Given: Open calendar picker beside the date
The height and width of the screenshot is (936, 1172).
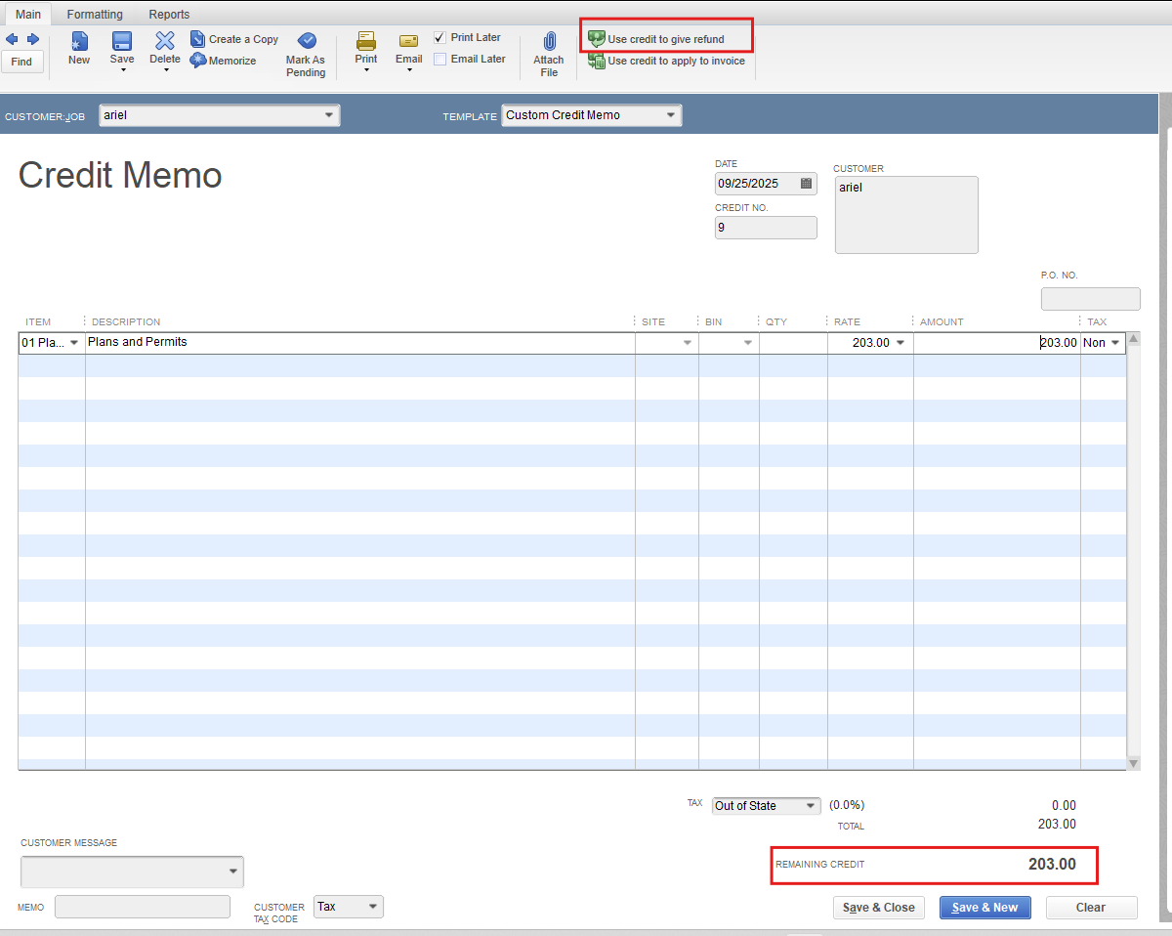Looking at the screenshot, I should (806, 184).
